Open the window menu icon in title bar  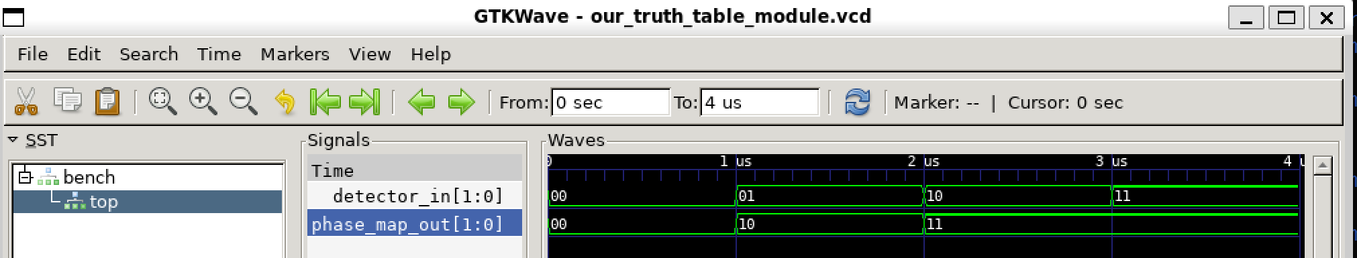point(13,17)
